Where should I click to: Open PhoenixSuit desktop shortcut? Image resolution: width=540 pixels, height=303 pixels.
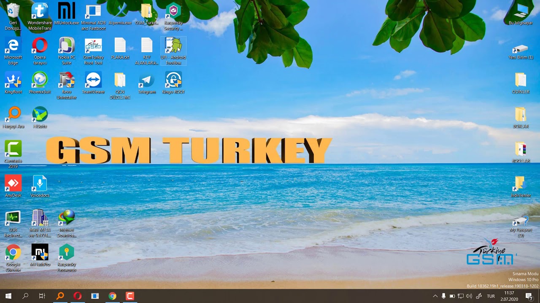[40, 83]
